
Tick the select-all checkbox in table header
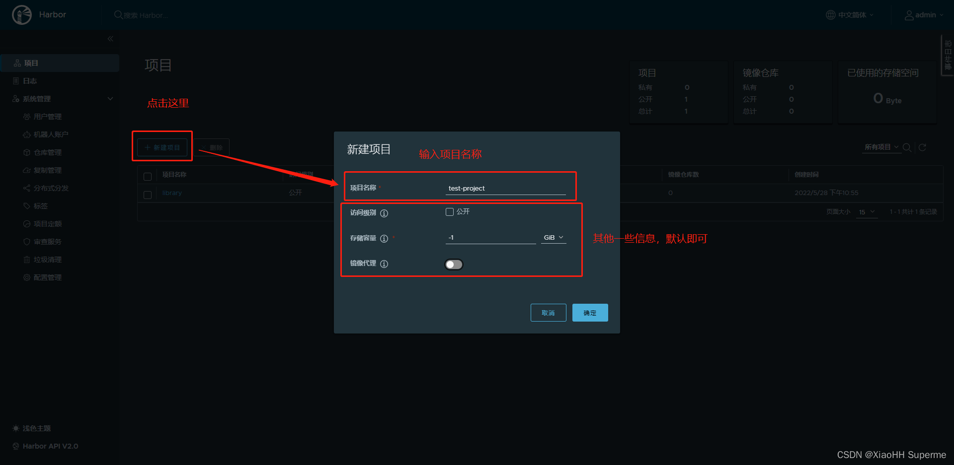click(x=148, y=177)
